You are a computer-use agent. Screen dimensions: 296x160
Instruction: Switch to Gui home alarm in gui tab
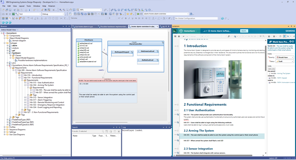coord(84,27)
